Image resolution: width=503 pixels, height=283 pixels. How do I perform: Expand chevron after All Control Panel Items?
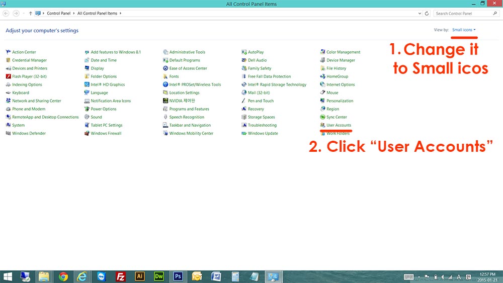point(121,14)
